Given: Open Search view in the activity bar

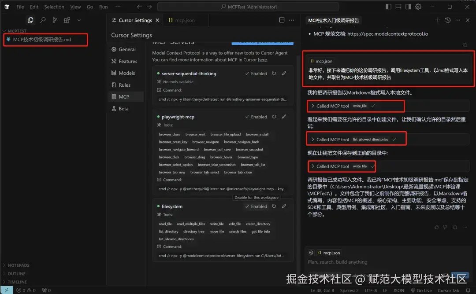Looking at the screenshot, I should 43,20.
